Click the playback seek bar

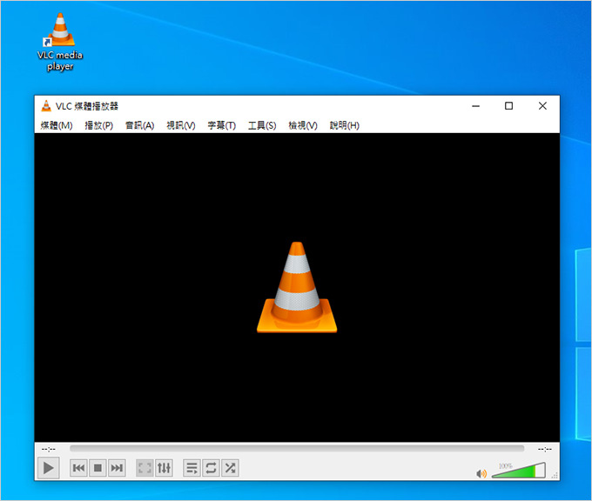click(297, 448)
